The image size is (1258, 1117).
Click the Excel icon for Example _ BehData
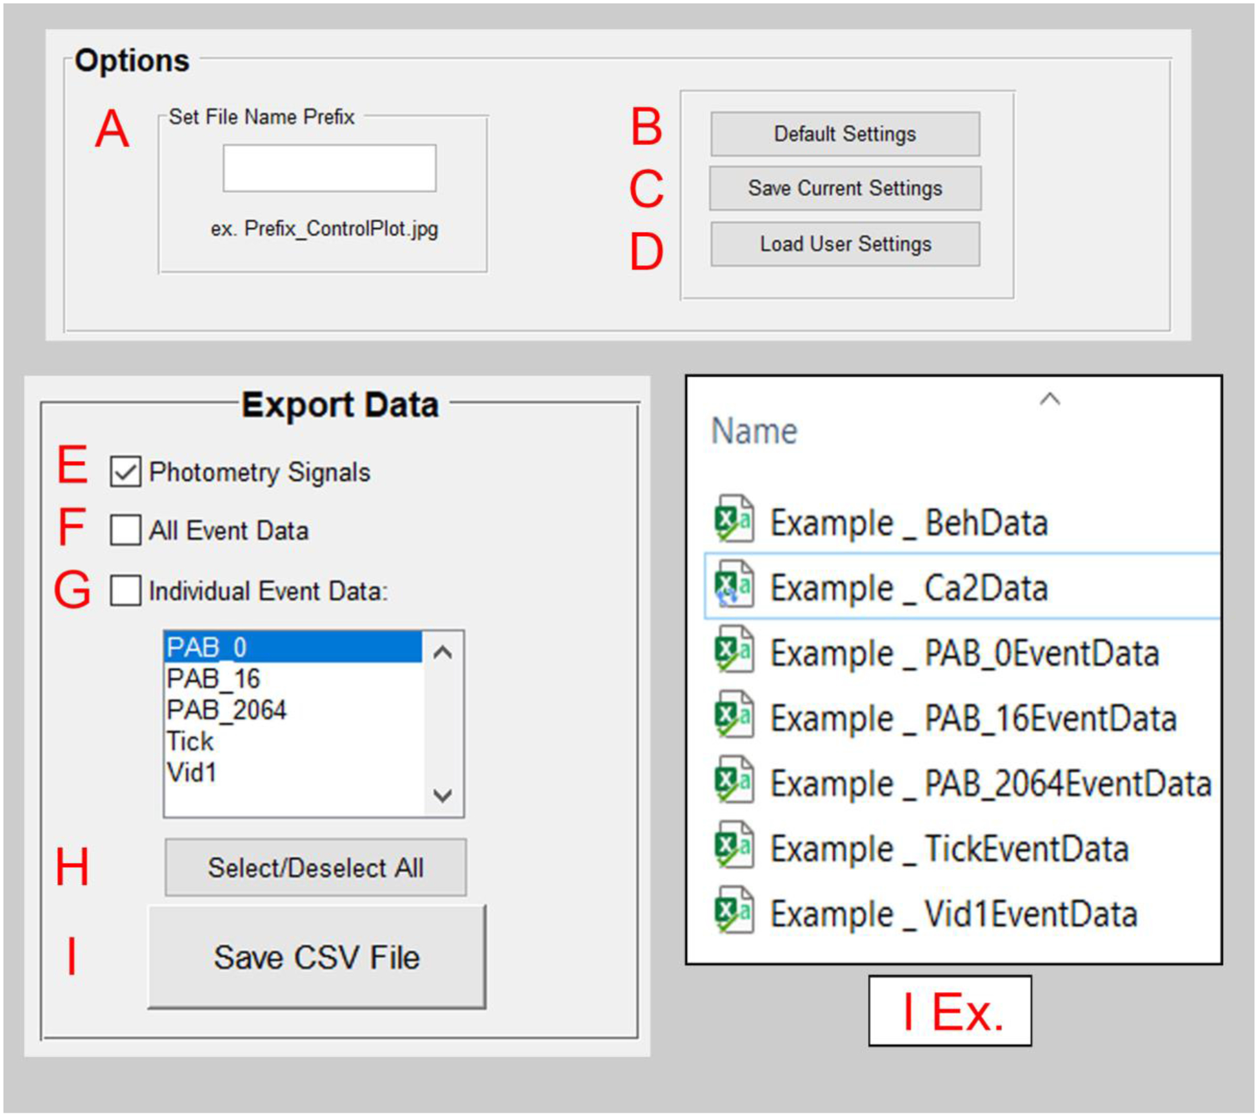point(734,520)
